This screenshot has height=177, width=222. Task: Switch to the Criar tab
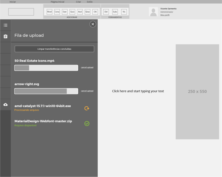(78, 2)
